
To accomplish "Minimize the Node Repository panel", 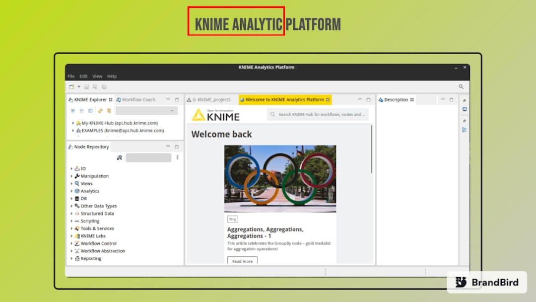I will (x=167, y=147).
